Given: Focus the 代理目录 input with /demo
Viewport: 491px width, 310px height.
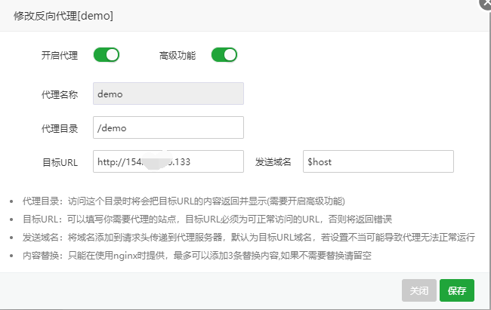Looking at the screenshot, I should coord(168,127).
